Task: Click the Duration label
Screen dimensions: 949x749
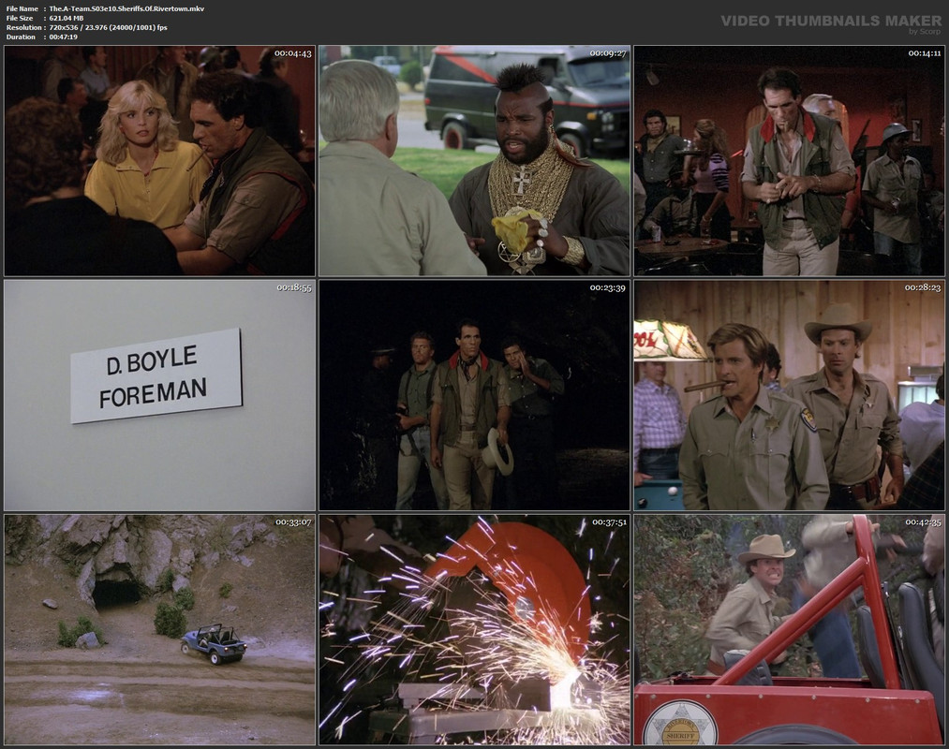Action: click(21, 37)
